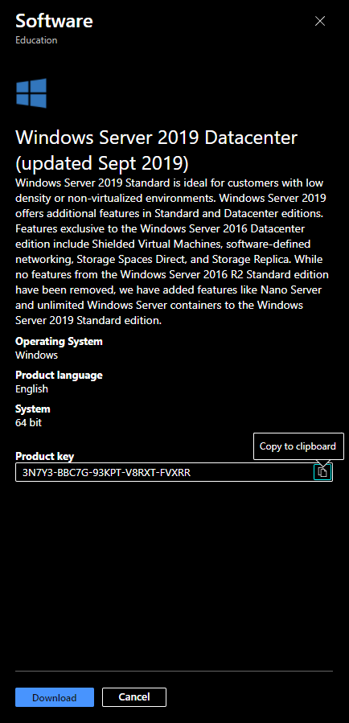This screenshot has height=723, width=349.
Task: Click the 'Windows Server 2019 Datacenter' title
Action: [x=157, y=138]
